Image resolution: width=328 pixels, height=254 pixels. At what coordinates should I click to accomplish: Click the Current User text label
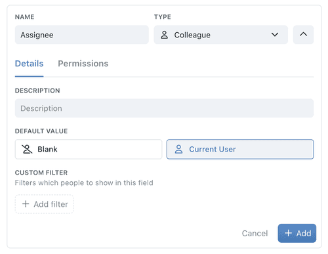(x=213, y=149)
